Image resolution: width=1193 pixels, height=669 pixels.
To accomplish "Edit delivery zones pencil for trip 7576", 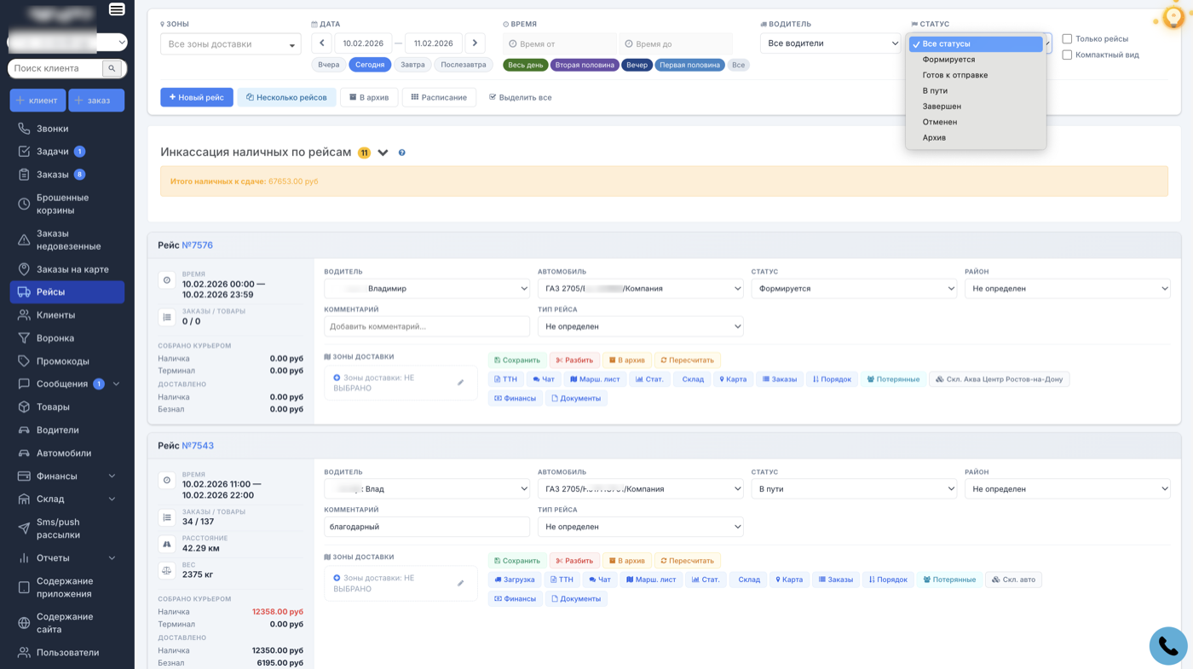I will pyautogui.click(x=460, y=383).
